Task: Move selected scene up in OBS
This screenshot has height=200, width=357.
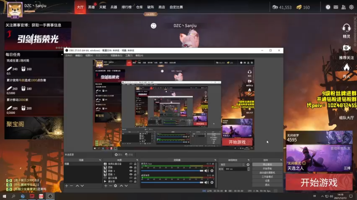Action: click(77, 186)
